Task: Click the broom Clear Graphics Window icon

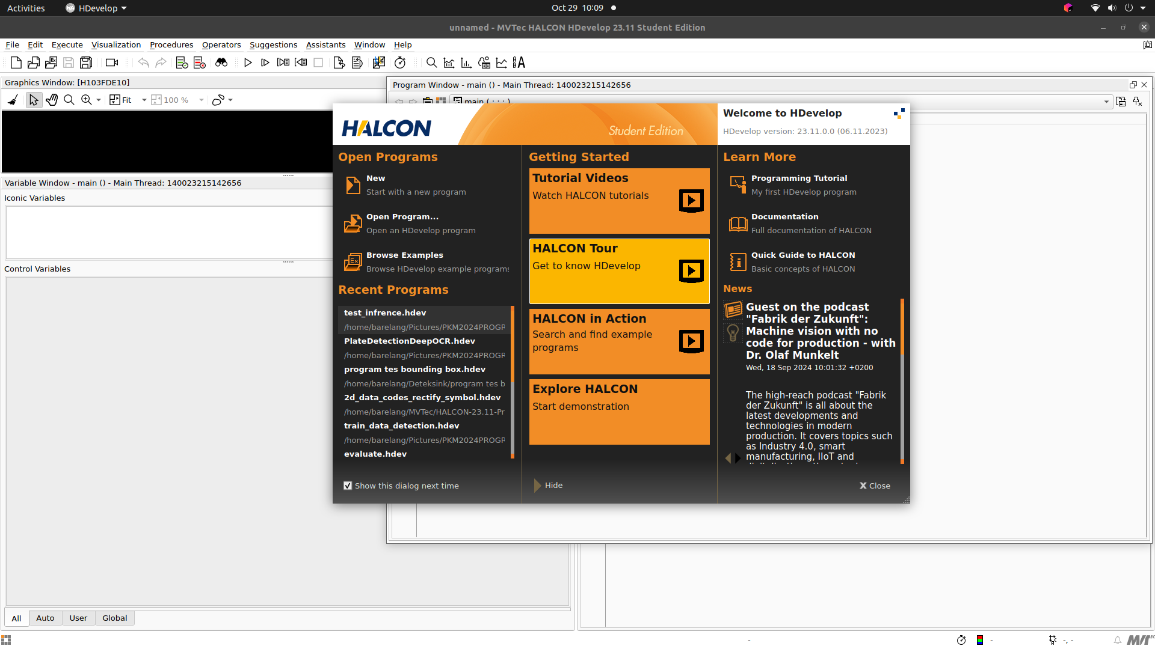Action: coord(13,100)
